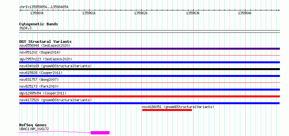Click the UBAC1|NM_016172 gene label

coord(34,129)
